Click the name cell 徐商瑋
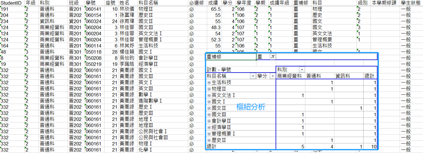423x153 pixels. click(128, 21)
